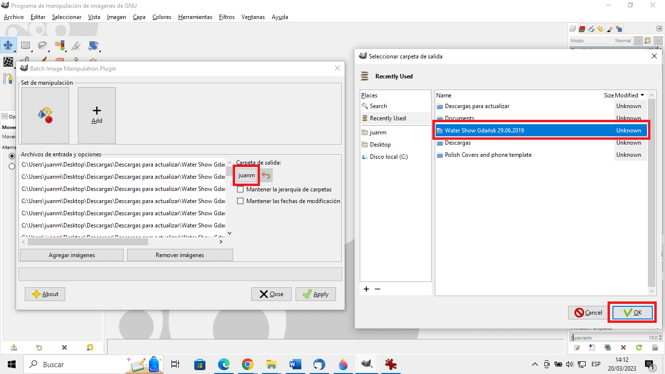
Task: Confirm folder selection with OK
Action: (632, 313)
